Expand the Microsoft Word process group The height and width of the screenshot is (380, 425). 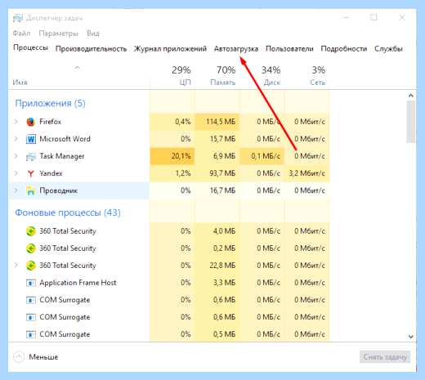coord(16,139)
